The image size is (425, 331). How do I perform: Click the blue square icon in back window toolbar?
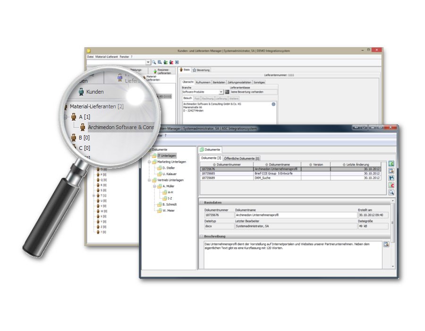[177, 62]
